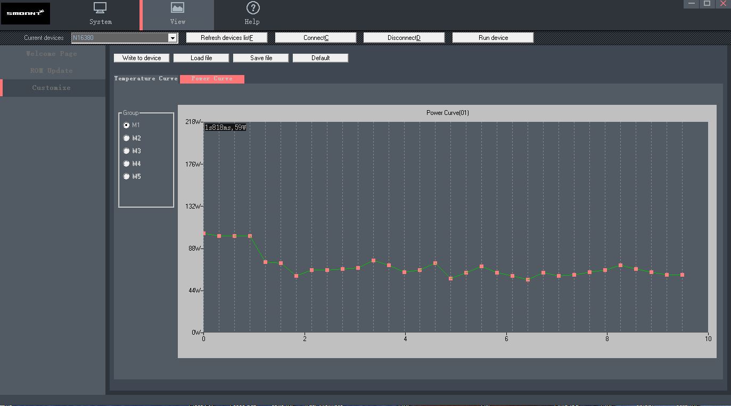Pick the M5 group radio button
Image resolution: width=731 pixels, height=406 pixels.
tap(126, 177)
